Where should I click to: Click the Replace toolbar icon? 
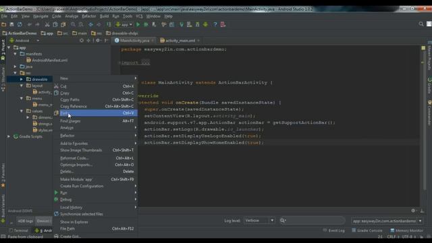click(x=81, y=24)
